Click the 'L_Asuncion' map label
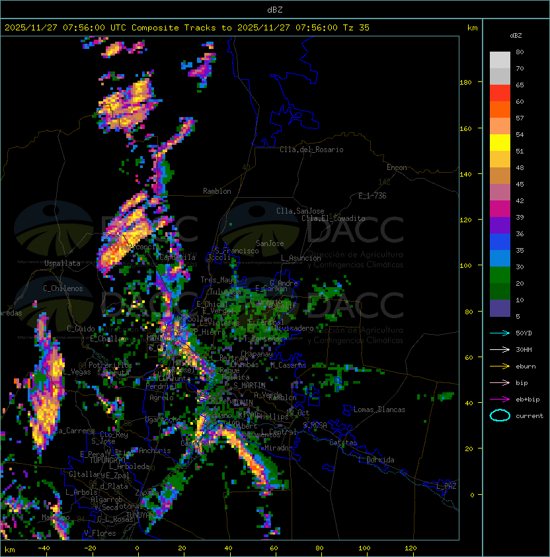Screen dimensions: 550x557 click(x=301, y=258)
